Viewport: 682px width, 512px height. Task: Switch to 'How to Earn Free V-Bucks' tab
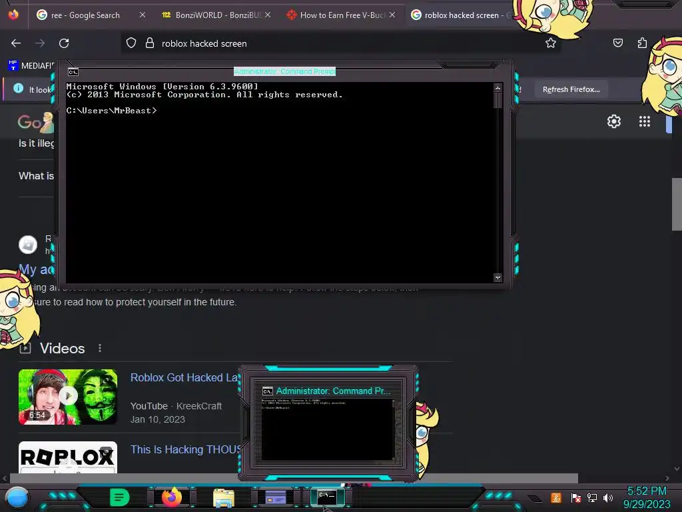coord(342,15)
